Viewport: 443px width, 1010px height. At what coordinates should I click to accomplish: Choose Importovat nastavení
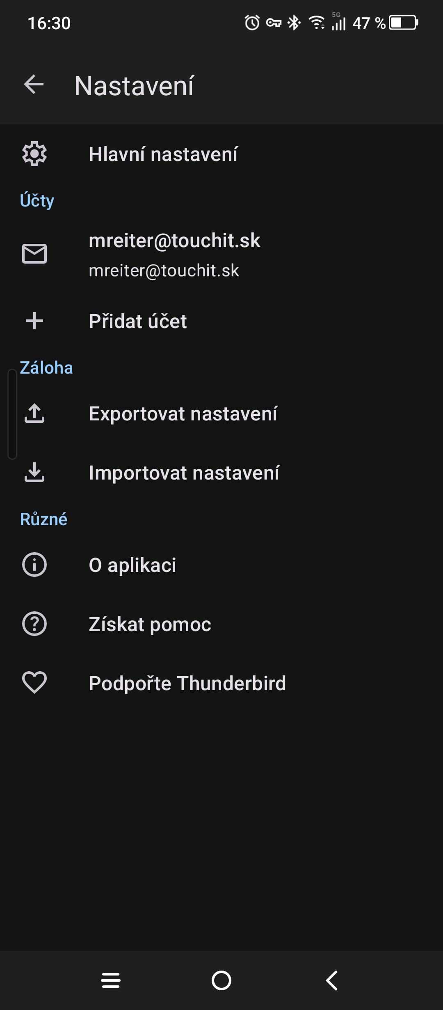pos(184,473)
